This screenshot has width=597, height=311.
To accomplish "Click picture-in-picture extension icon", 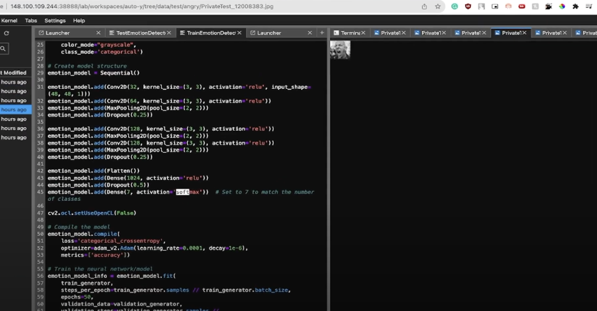I will pos(495,7).
